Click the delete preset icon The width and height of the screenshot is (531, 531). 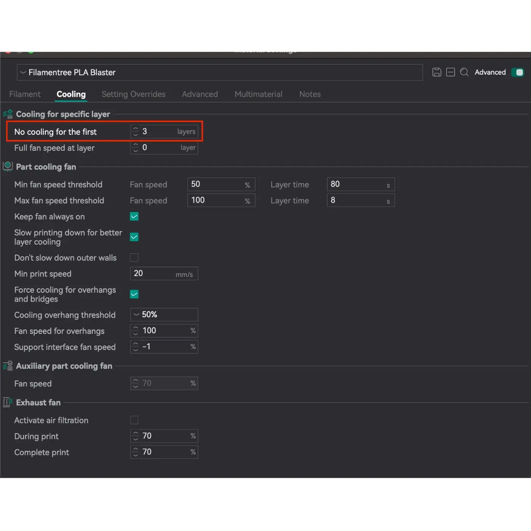click(x=450, y=72)
